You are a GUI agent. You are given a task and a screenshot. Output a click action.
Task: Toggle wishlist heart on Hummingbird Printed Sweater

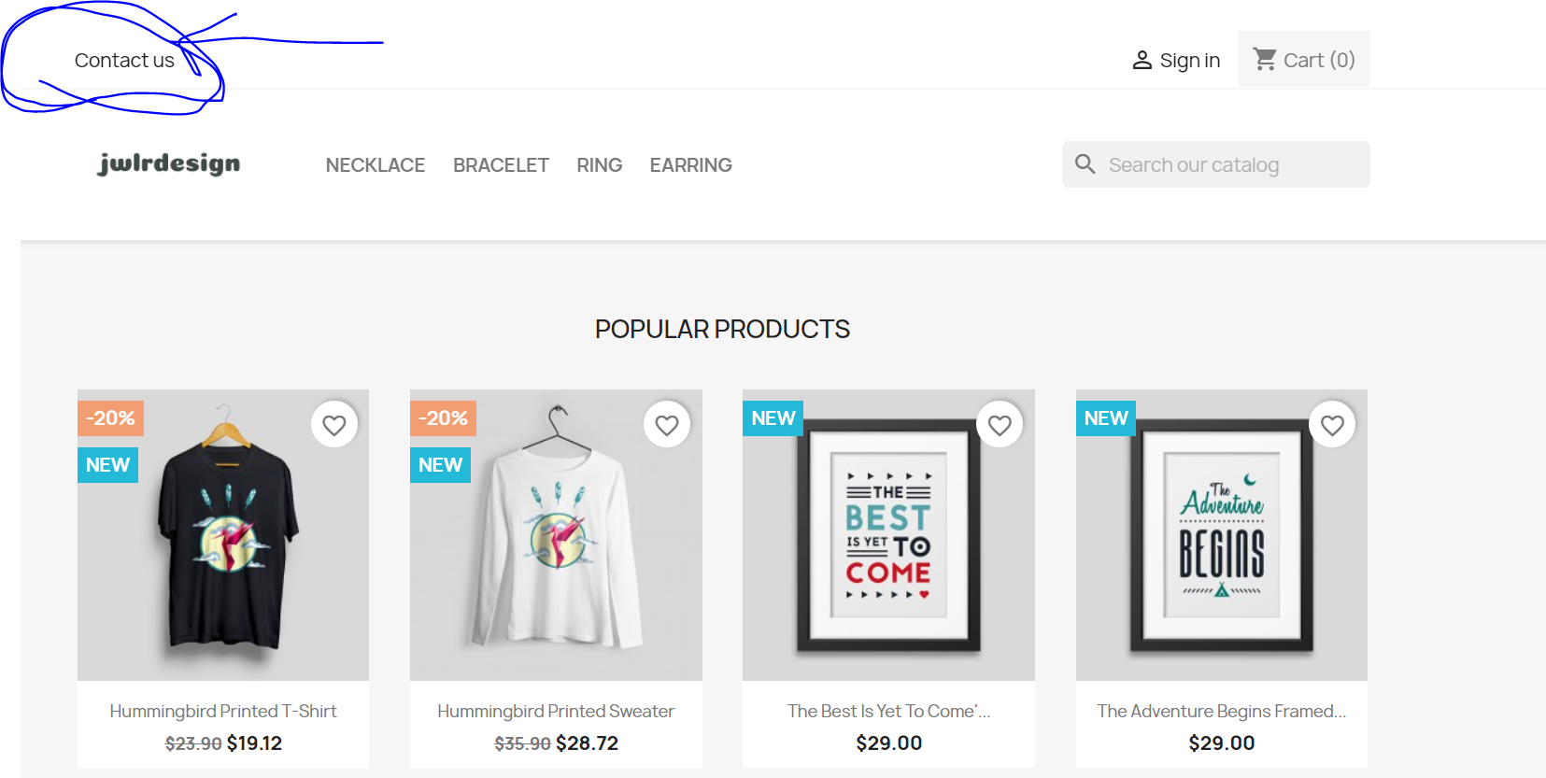[667, 425]
